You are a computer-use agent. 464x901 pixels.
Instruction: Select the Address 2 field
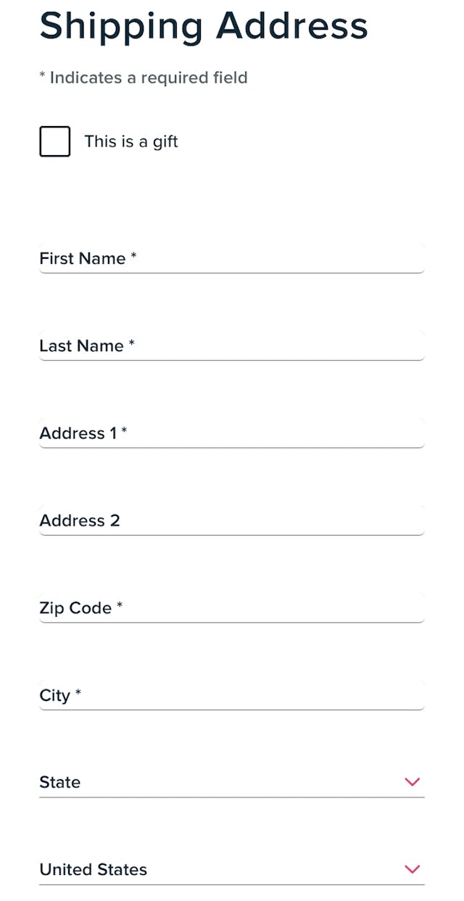(231, 520)
